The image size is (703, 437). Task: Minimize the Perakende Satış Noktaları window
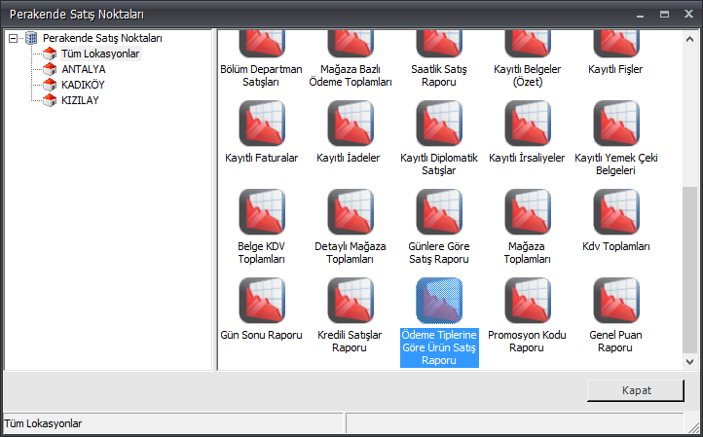pyautogui.click(x=641, y=15)
